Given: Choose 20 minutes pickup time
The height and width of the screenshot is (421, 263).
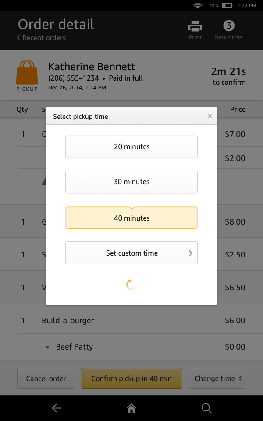Looking at the screenshot, I should coord(131,147).
